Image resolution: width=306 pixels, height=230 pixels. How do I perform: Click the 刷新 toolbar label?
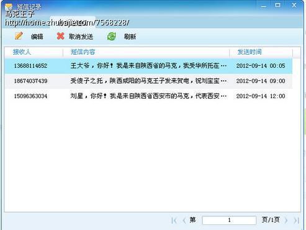(130, 37)
